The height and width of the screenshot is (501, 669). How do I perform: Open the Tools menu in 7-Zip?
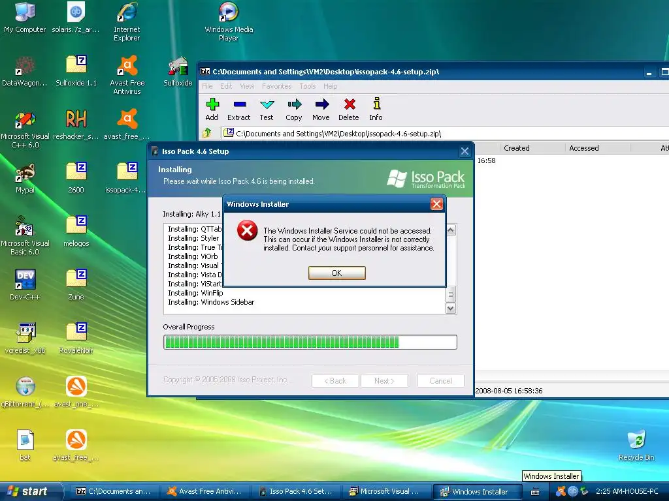pos(308,86)
